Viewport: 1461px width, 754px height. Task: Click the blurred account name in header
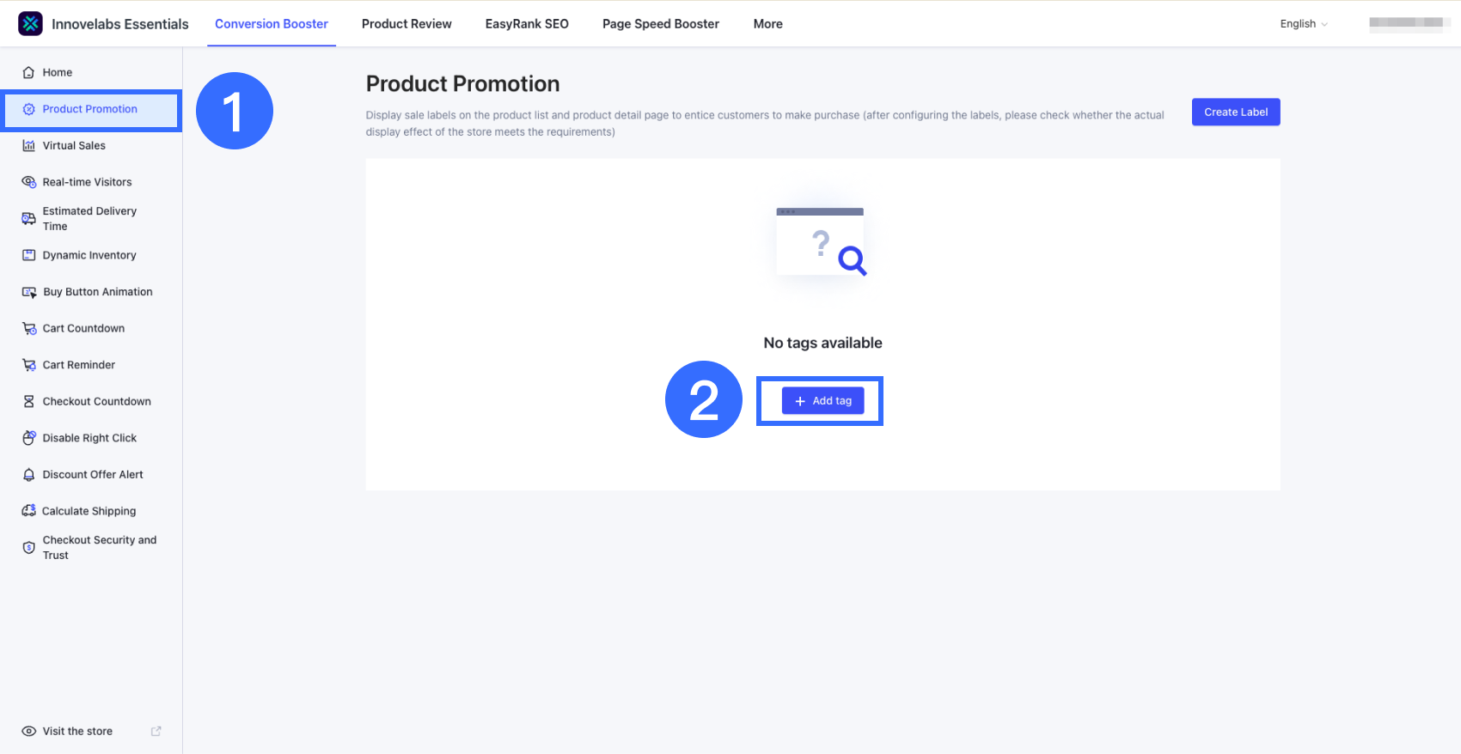[1409, 23]
